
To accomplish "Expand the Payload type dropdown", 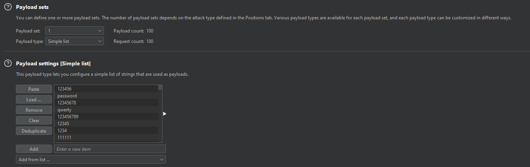I will 74,41.
